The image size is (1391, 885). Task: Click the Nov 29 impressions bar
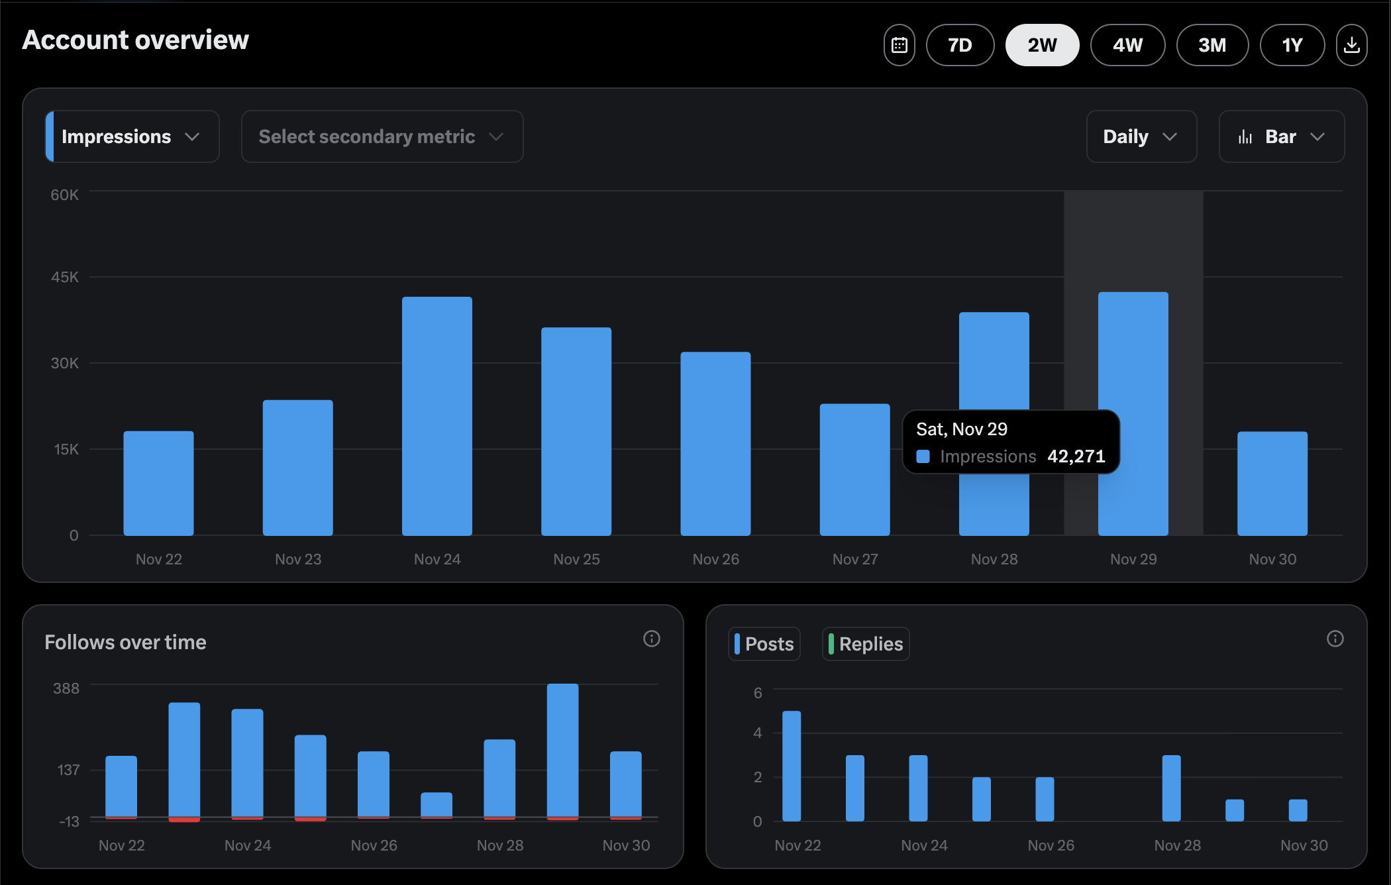[1133, 358]
